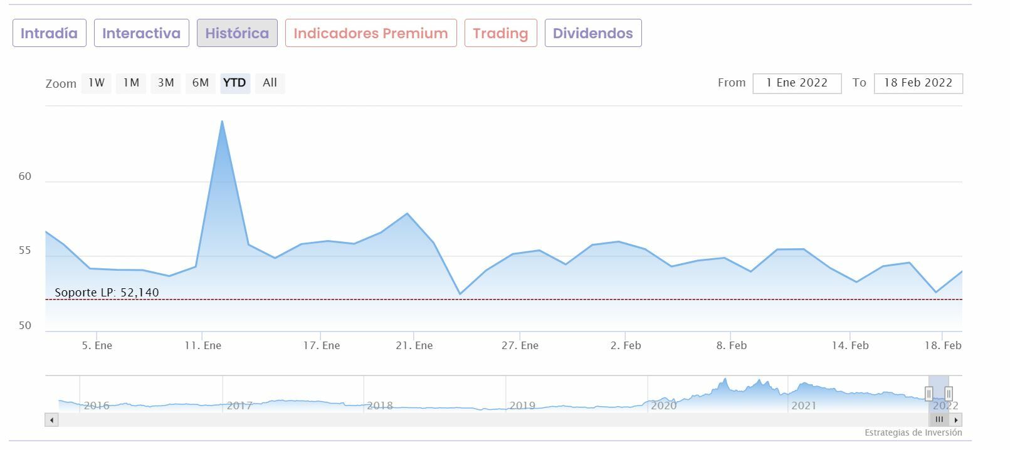Screen dimensions: 1010x450
Task: Switch to the Interactiva tab
Action: 141,33
